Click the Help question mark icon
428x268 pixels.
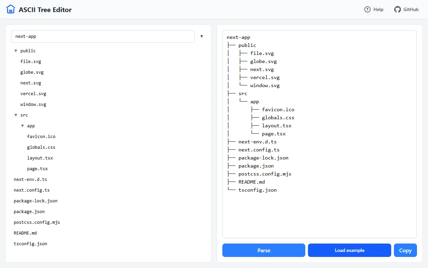coord(367,9)
